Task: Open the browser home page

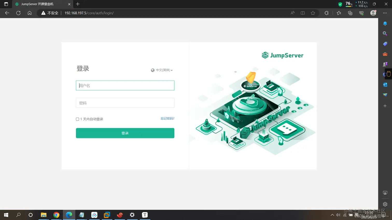Action: (30, 13)
